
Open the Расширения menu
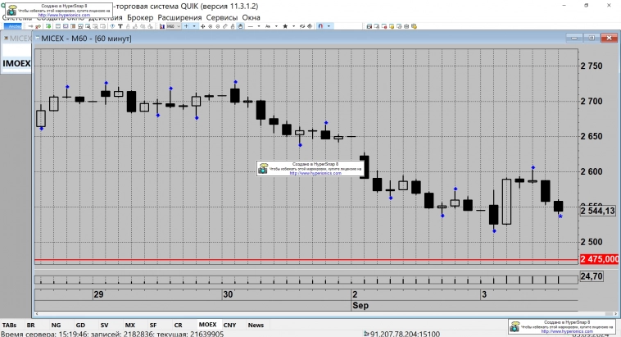[x=179, y=17]
